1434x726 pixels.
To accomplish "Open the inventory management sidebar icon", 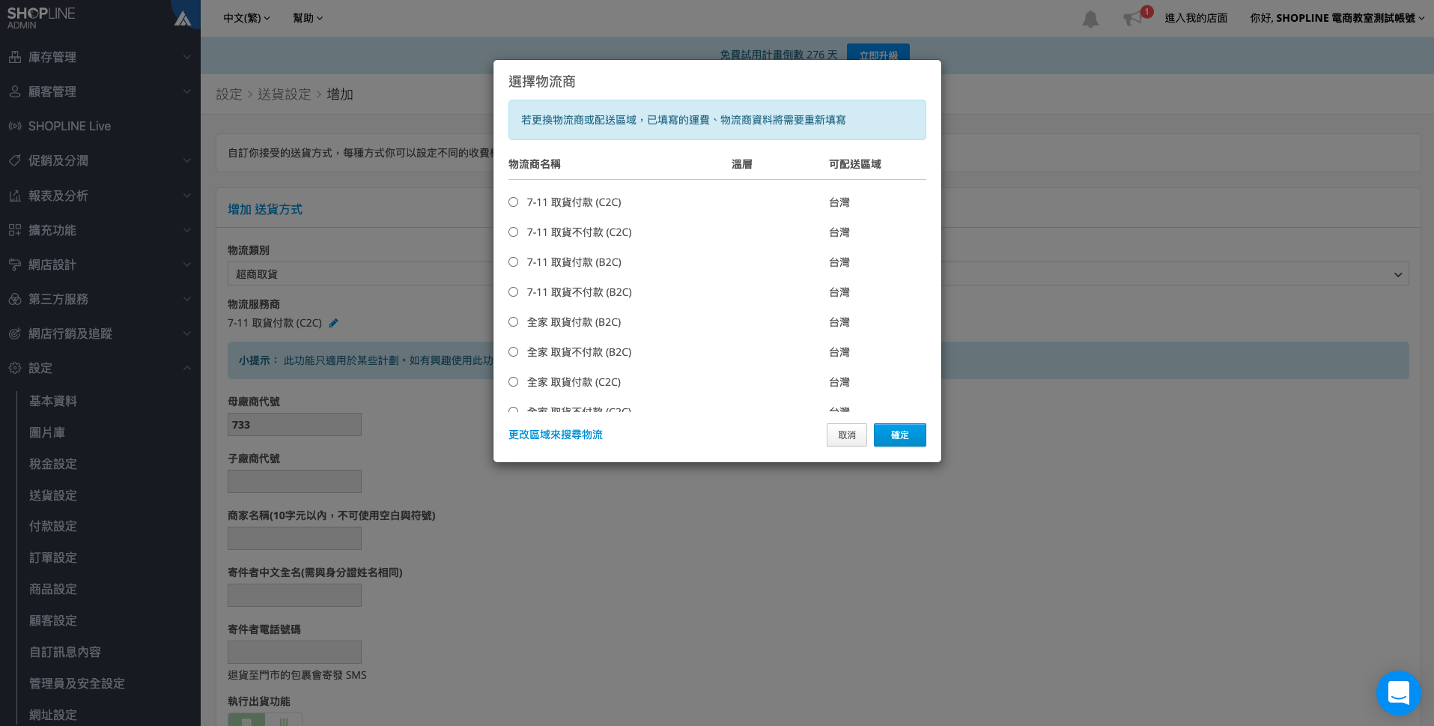I will coord(15,57).
